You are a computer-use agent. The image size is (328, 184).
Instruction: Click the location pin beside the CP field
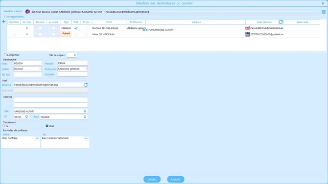(x=26, y=116)
